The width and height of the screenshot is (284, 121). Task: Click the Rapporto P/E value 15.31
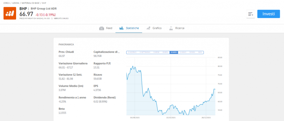click(x=97, y=67)
